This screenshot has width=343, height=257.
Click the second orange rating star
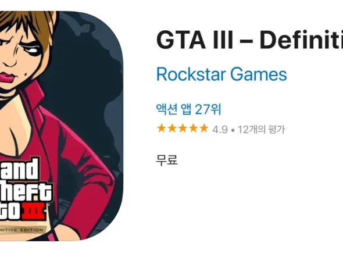pyautogui.click(x=172, y=128)
